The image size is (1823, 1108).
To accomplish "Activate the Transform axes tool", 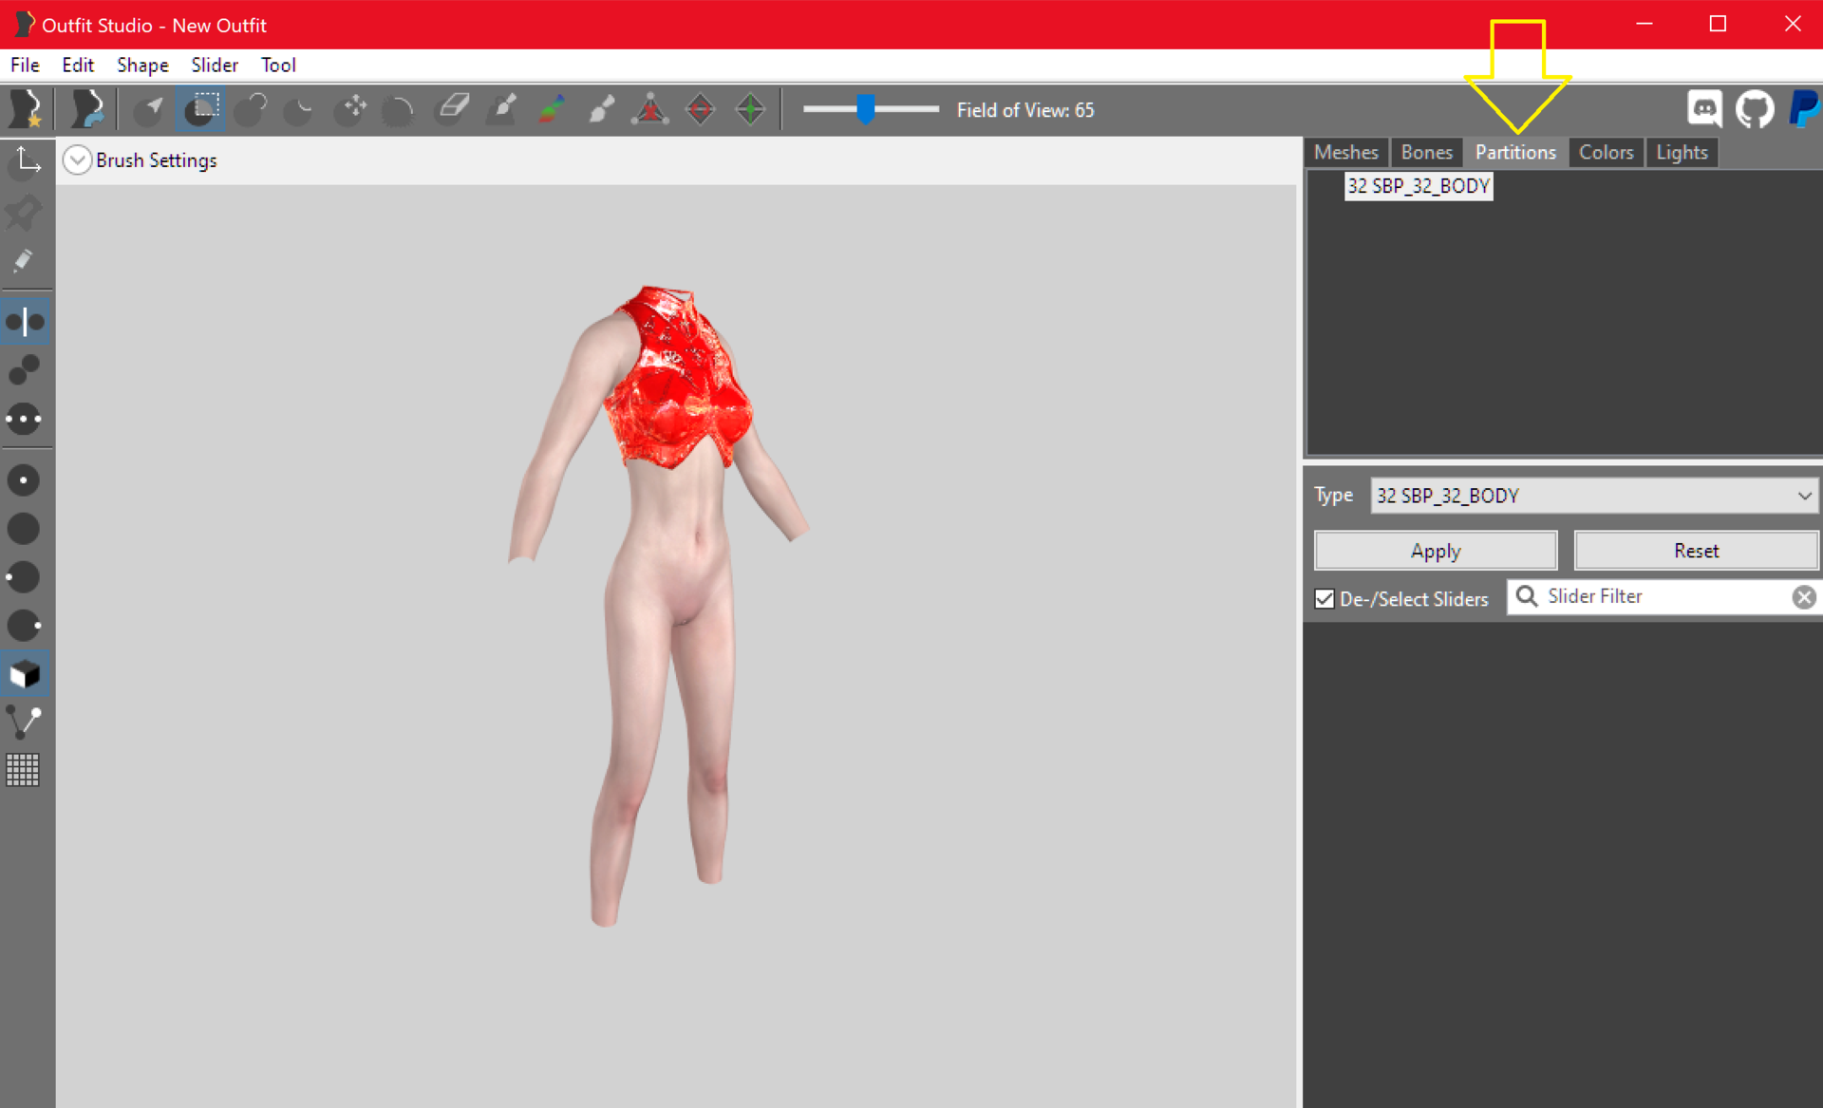I will point(25,162).
